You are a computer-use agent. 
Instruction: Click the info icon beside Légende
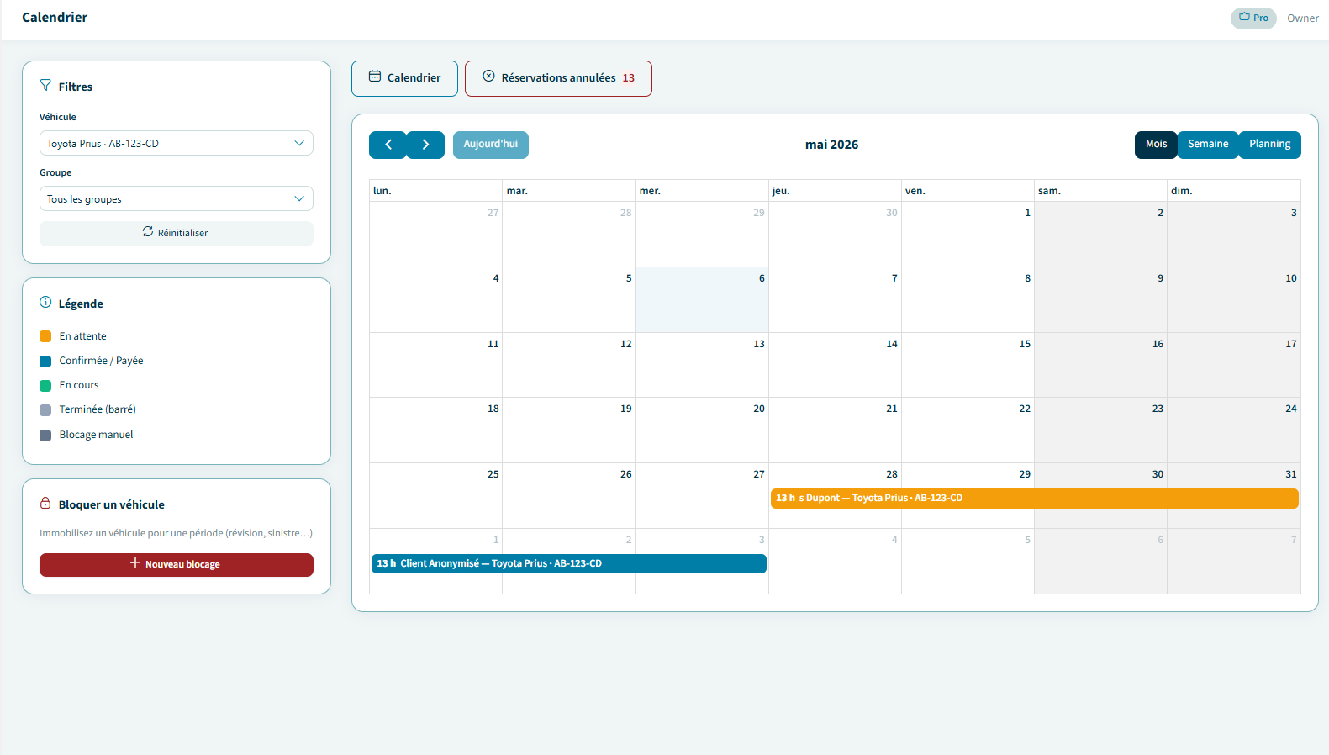45,303
